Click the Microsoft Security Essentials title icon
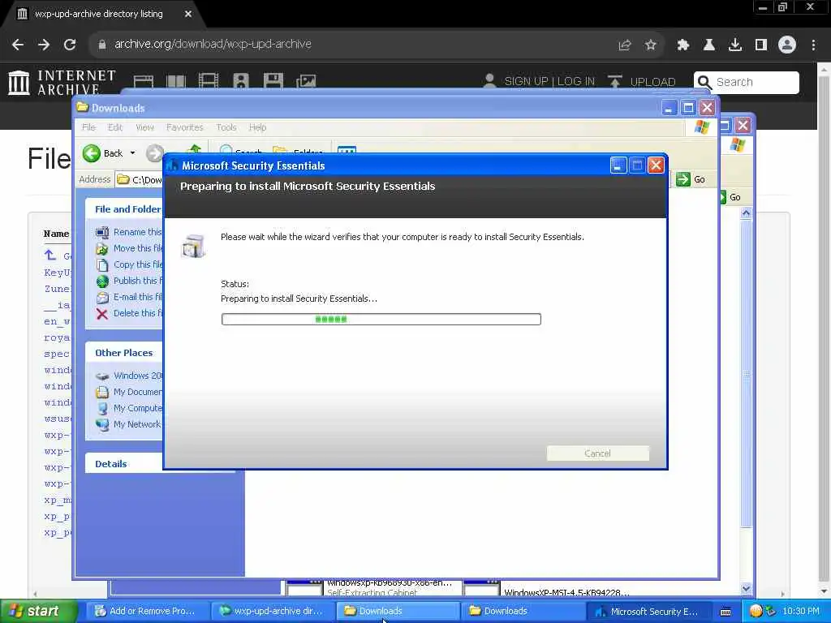This screenshot has height=623, width=831. pyautogui.click(x=172, y=165)
